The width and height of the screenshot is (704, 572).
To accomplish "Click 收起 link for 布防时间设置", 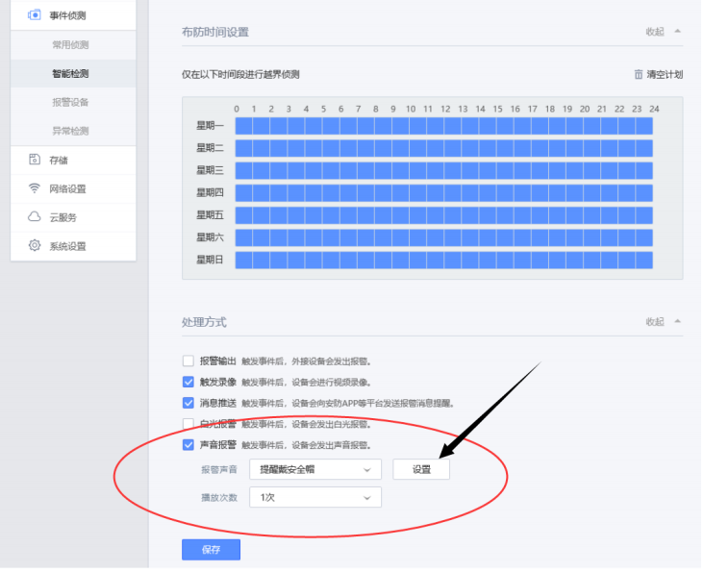I will pyautogui.click(x=657, y=32).
